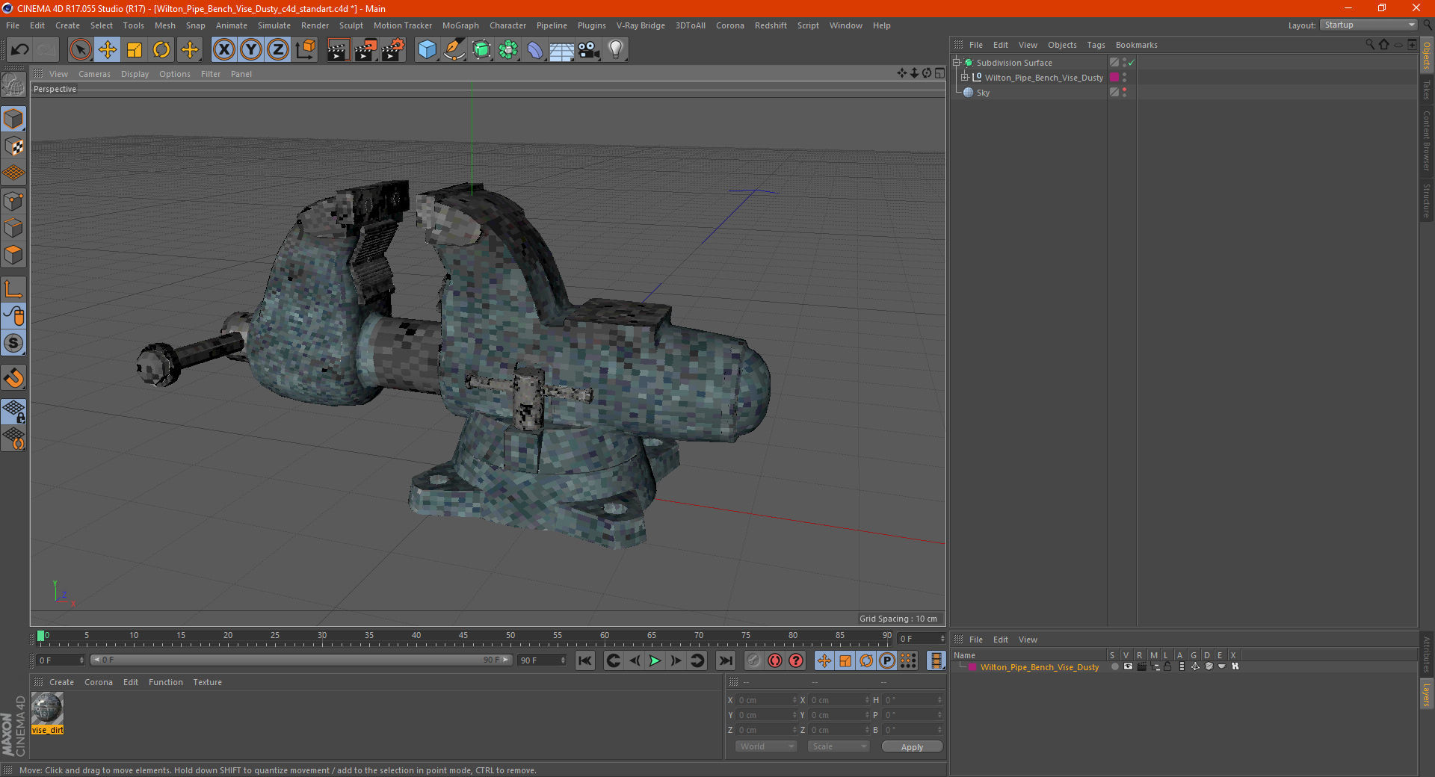The width and height of the screenshot is (1435, 777).
Task: Open the Light object icon
Action: [x=615, y=50]
